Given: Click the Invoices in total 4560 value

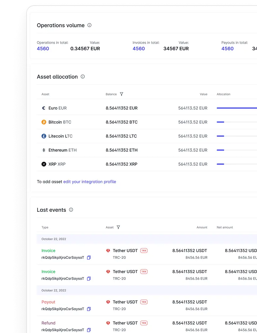Looking at the screenshot, I should click(x=139, y=49).
